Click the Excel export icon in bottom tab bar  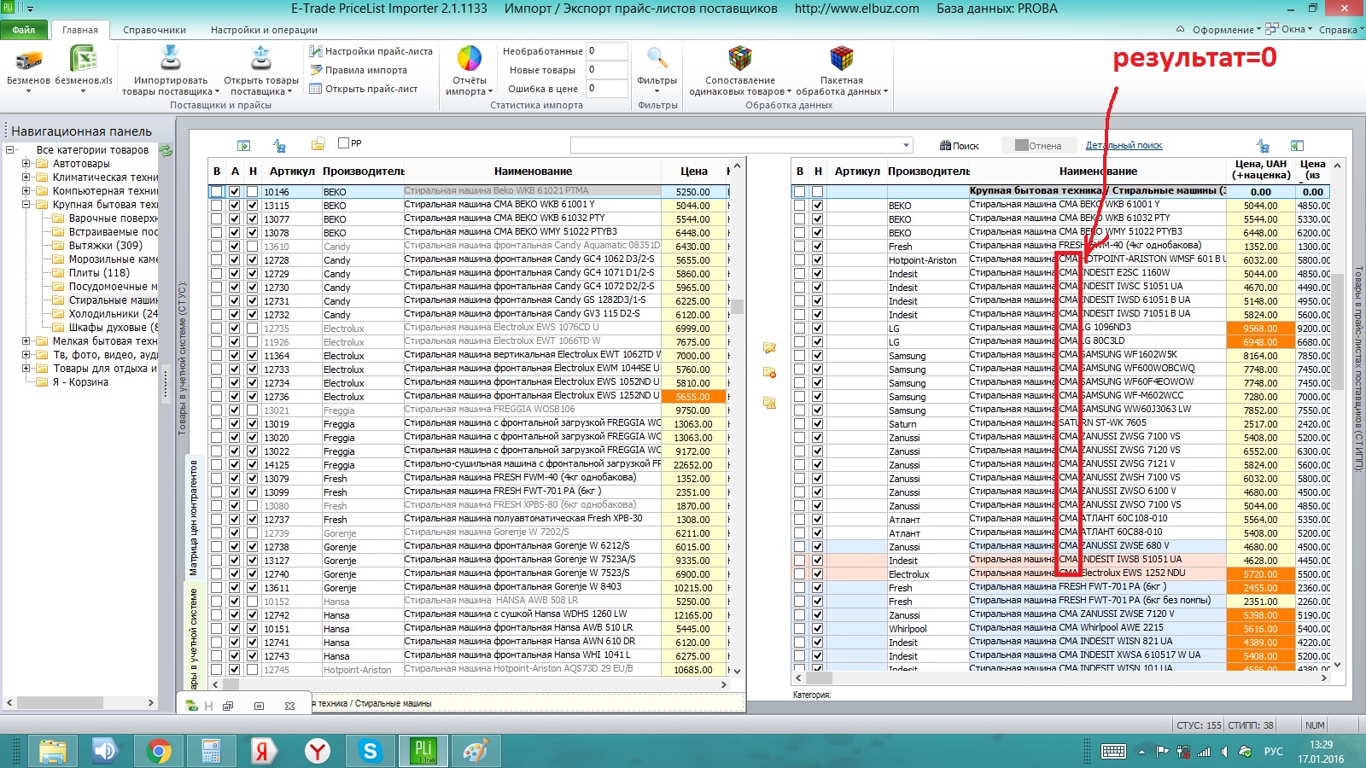[x=191, y=706]
